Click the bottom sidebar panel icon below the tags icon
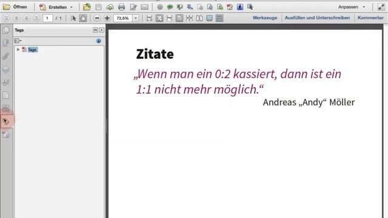The image size is (388, 218). 5,134
